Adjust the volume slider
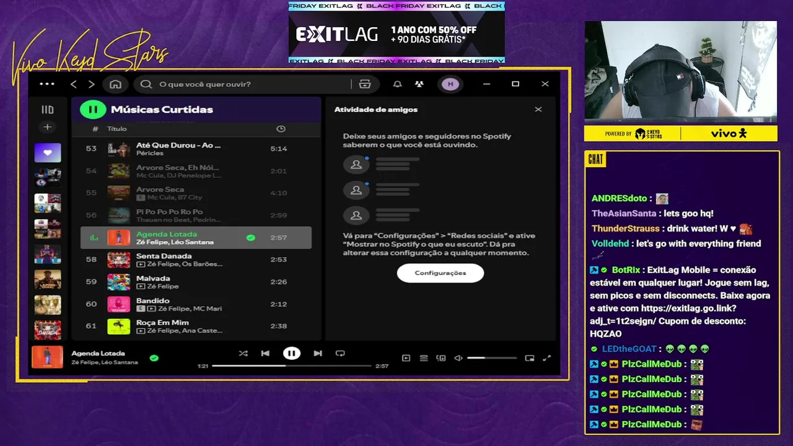The height and width of the screenshot is (446, 793). 492,358
